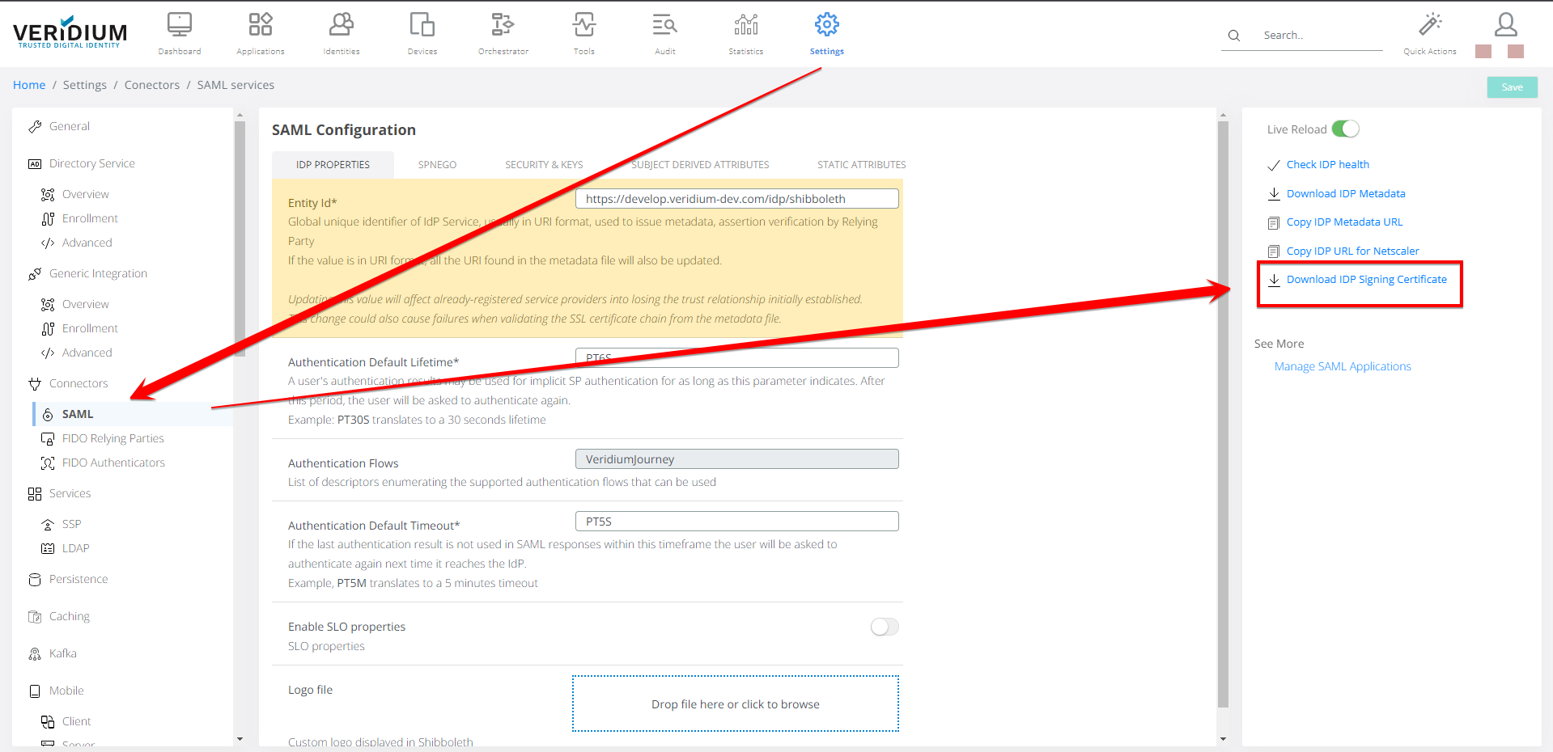The image size is (1553, 752).
Task: Open the Orchestrator icon
Action: [x=503, y=25]
